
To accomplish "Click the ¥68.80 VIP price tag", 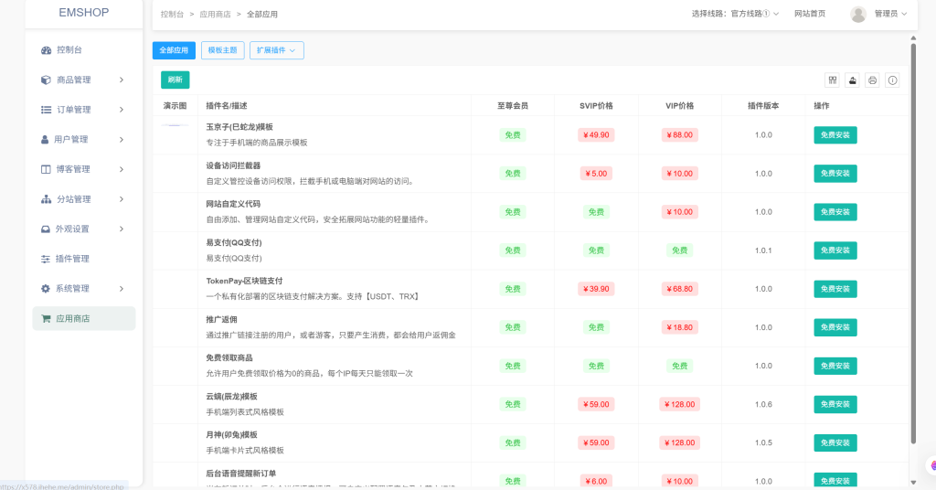I will 679,289.
